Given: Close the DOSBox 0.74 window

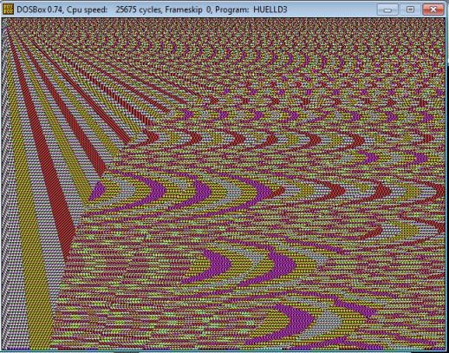Looking at the screenshot, I should (x=433, y=10).
